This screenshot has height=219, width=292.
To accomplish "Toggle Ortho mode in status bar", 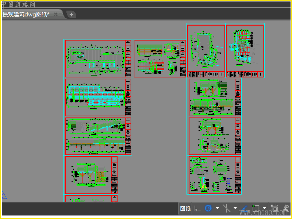I will 197,208.
